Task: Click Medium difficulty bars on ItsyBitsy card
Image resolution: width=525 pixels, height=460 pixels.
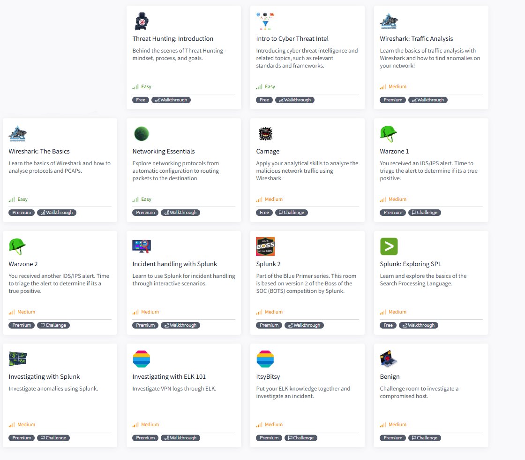Action: [259, 425]
